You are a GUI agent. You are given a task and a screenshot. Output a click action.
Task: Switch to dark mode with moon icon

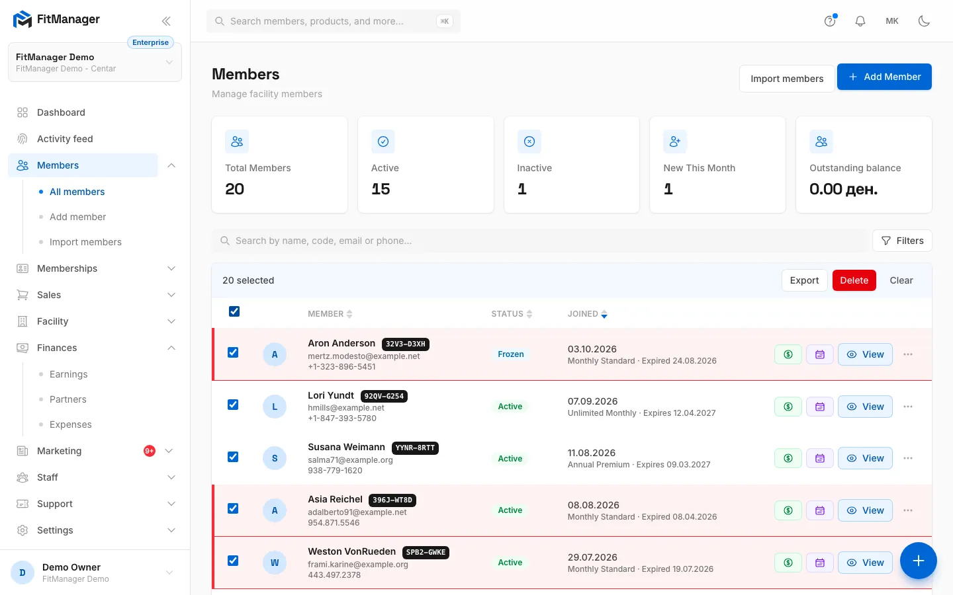click(x=924, y=21)
